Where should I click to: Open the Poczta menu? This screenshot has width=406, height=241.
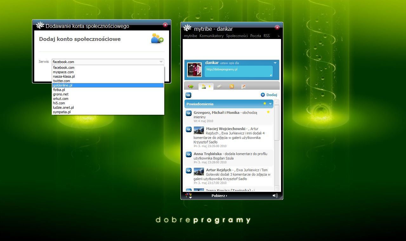(256, 36)
